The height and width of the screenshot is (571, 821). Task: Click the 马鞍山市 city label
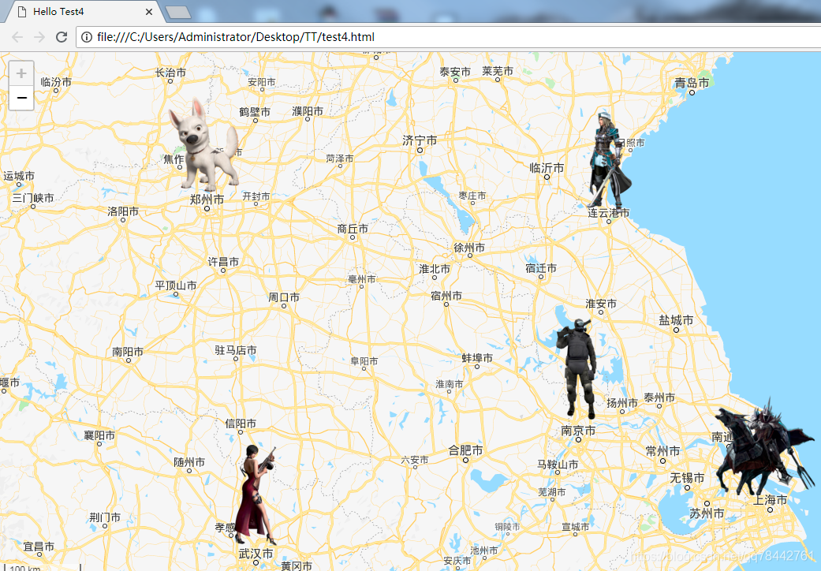click(x=558, y=465)
